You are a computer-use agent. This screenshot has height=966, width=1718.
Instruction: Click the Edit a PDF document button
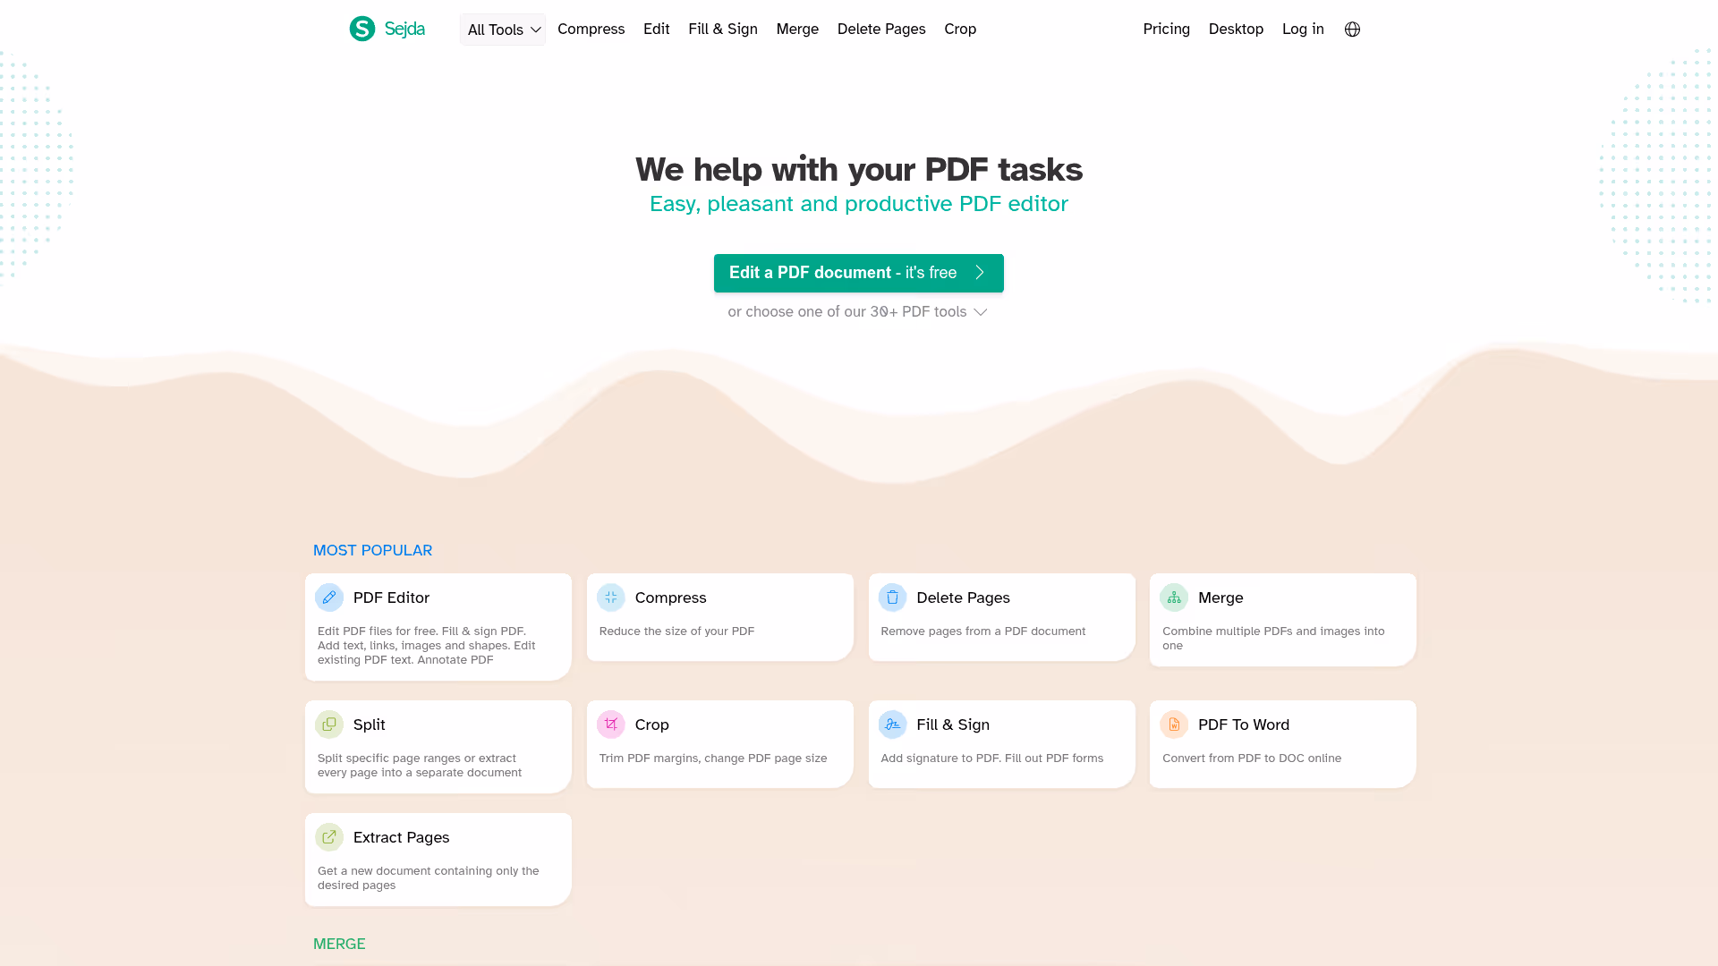[x=858, y=273]
